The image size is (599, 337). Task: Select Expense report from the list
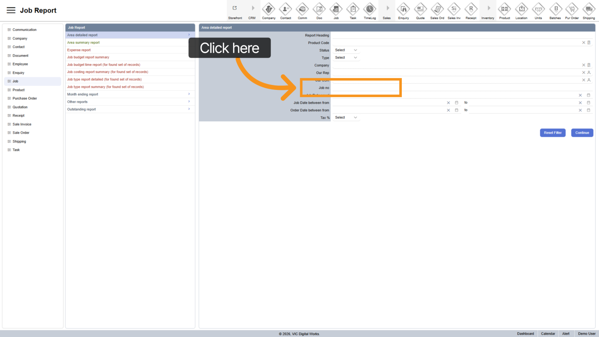tap(79, 50)
